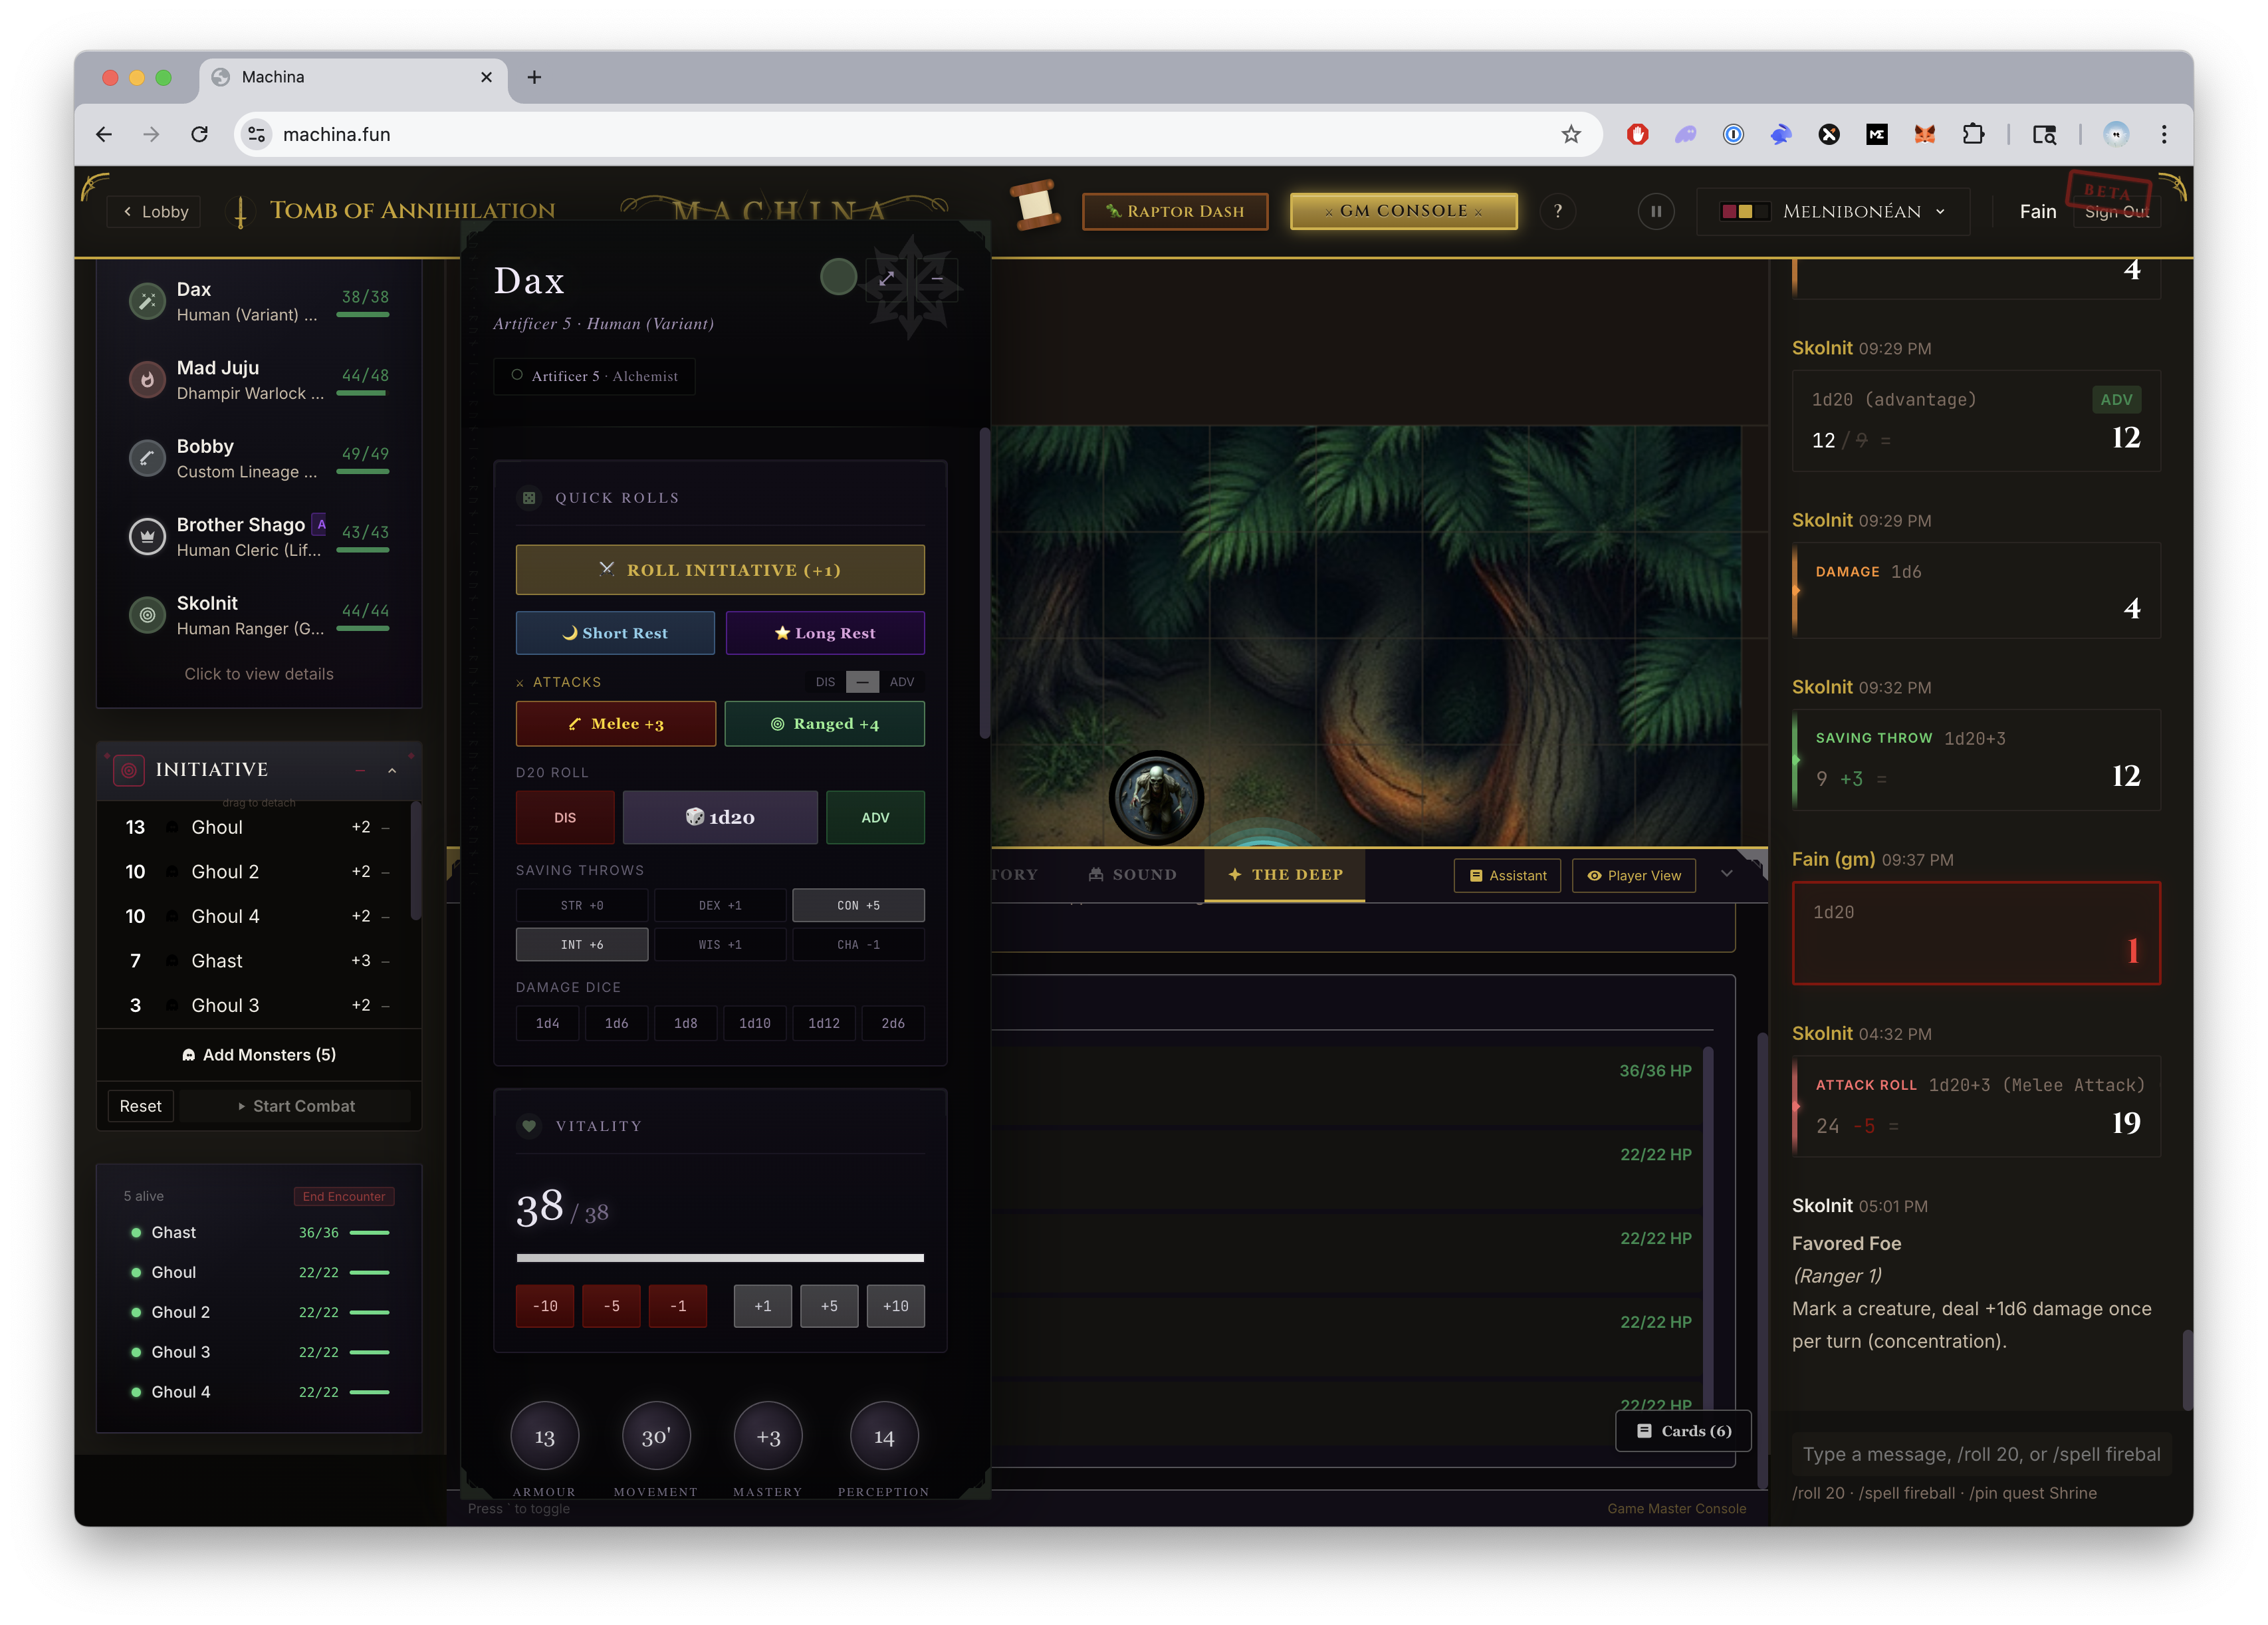The image size is (2268, 1625).
Task: Select the Artificer 5 Alchemist class radio
Action: coord(517,376)
